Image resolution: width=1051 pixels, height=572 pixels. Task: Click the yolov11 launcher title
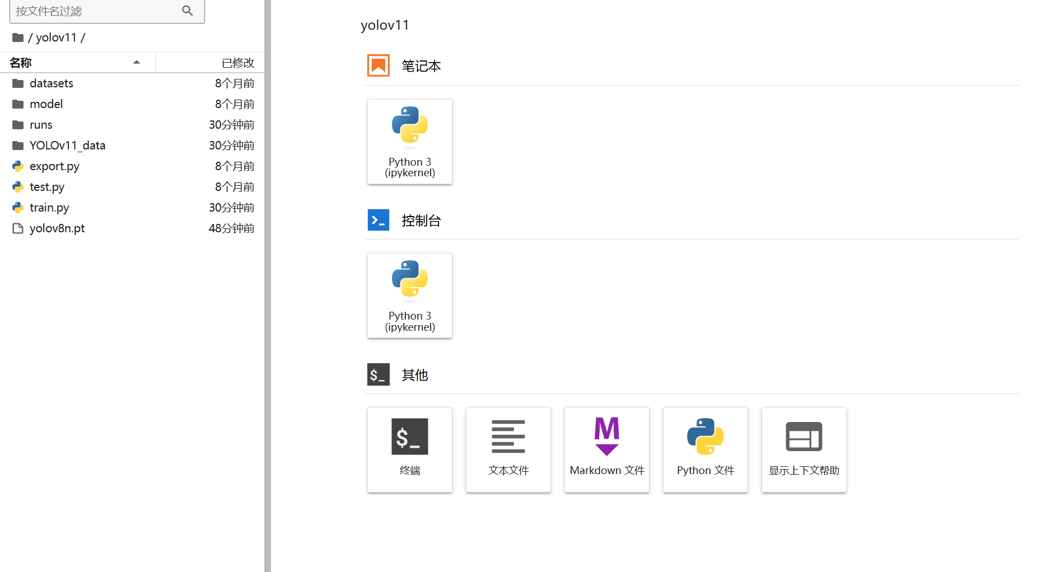[385, 25]
